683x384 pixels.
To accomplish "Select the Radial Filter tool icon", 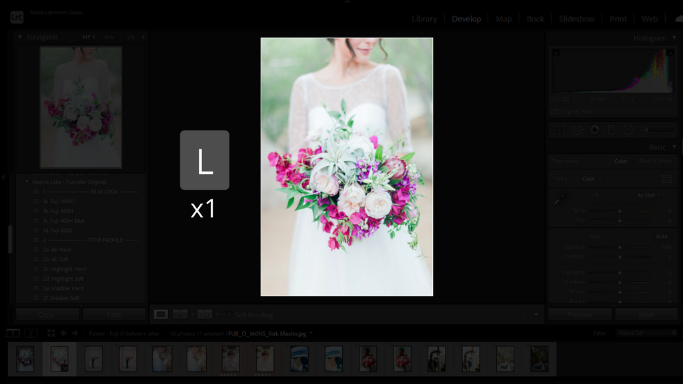I will [628, 130].
